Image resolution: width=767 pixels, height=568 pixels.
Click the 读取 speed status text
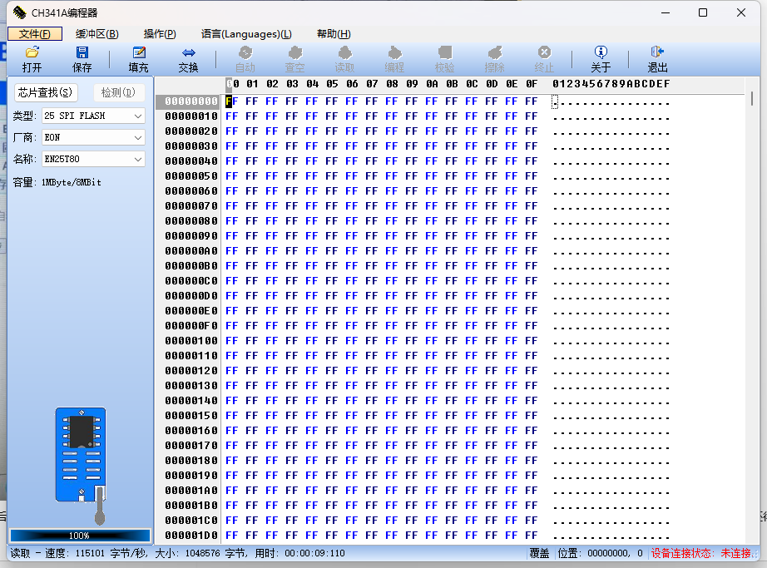pyautogui.click(x=177, y=553)
